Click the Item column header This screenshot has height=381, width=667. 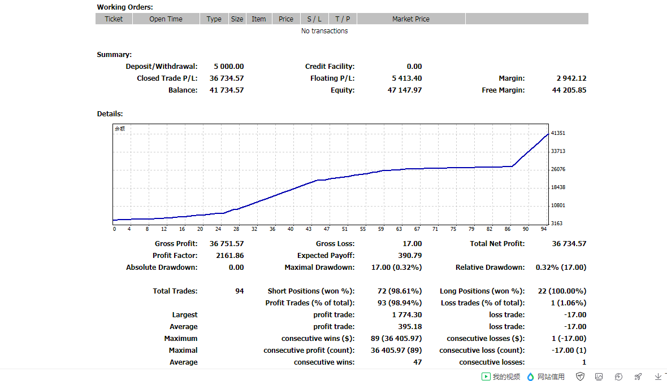(259, 19)
